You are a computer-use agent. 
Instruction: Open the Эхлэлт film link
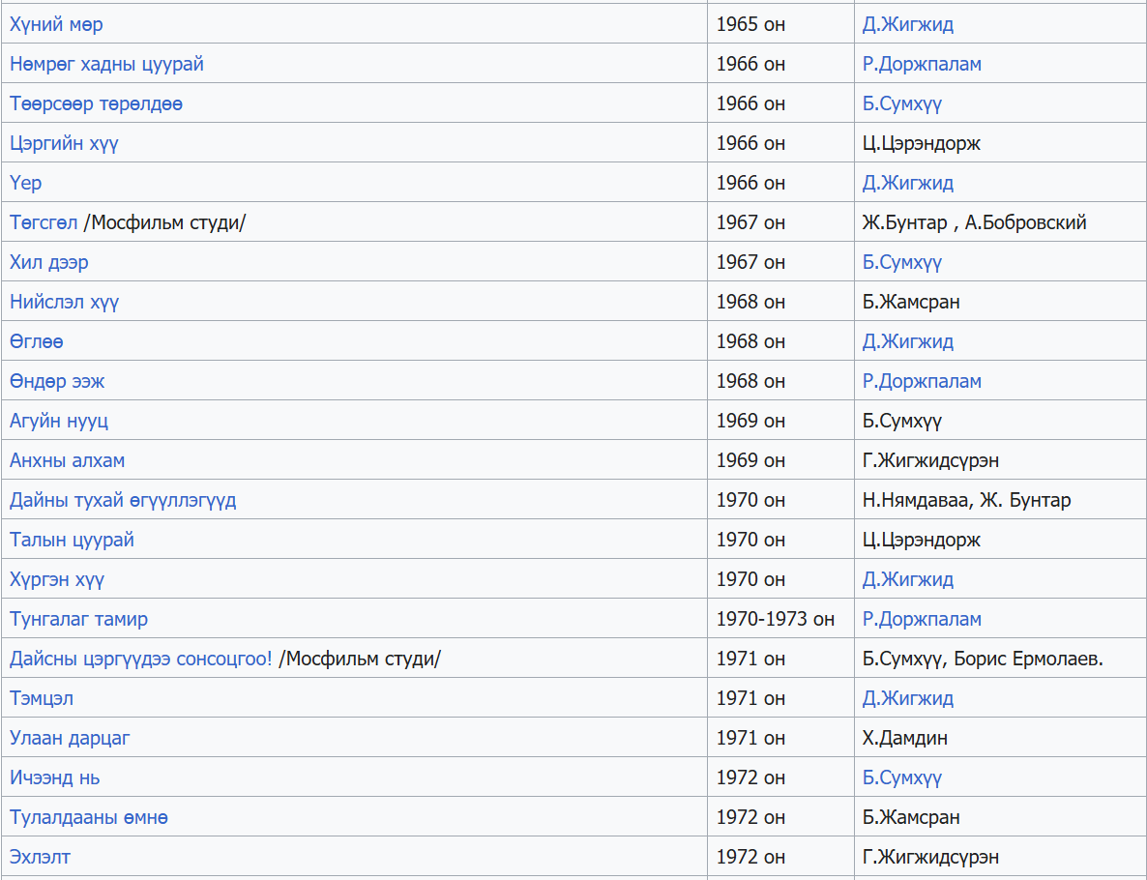click(41, 856)
